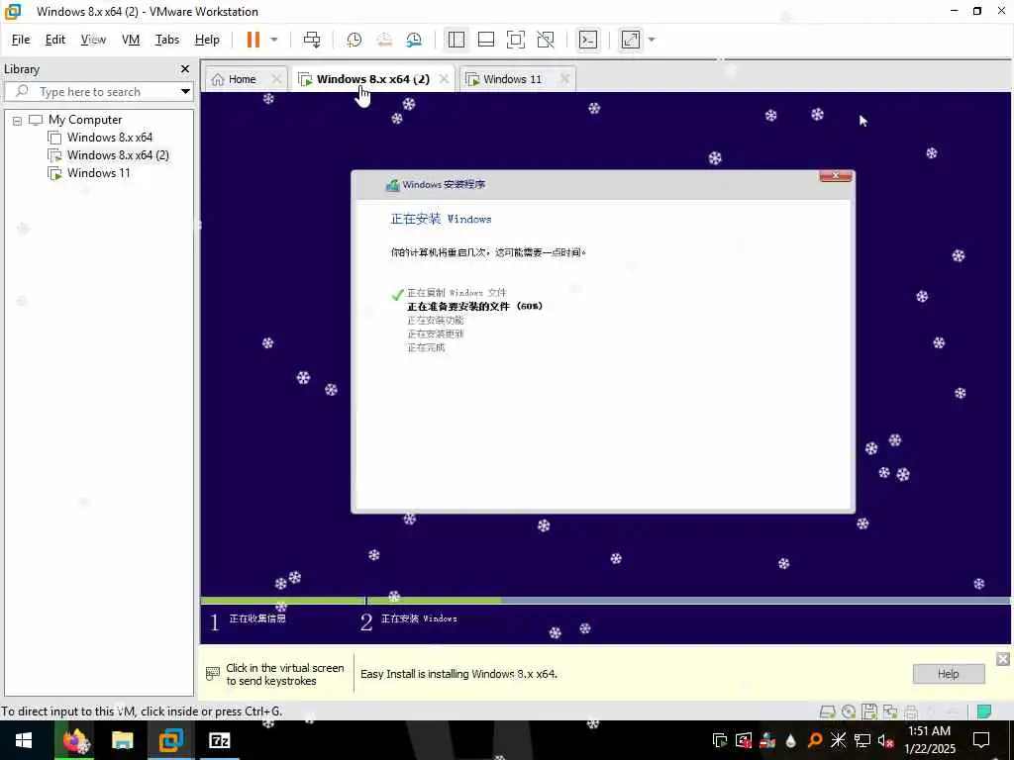Close the Windows setup dialog
The height and width of the screenshot is (760, 1014).
click(836, 176)
